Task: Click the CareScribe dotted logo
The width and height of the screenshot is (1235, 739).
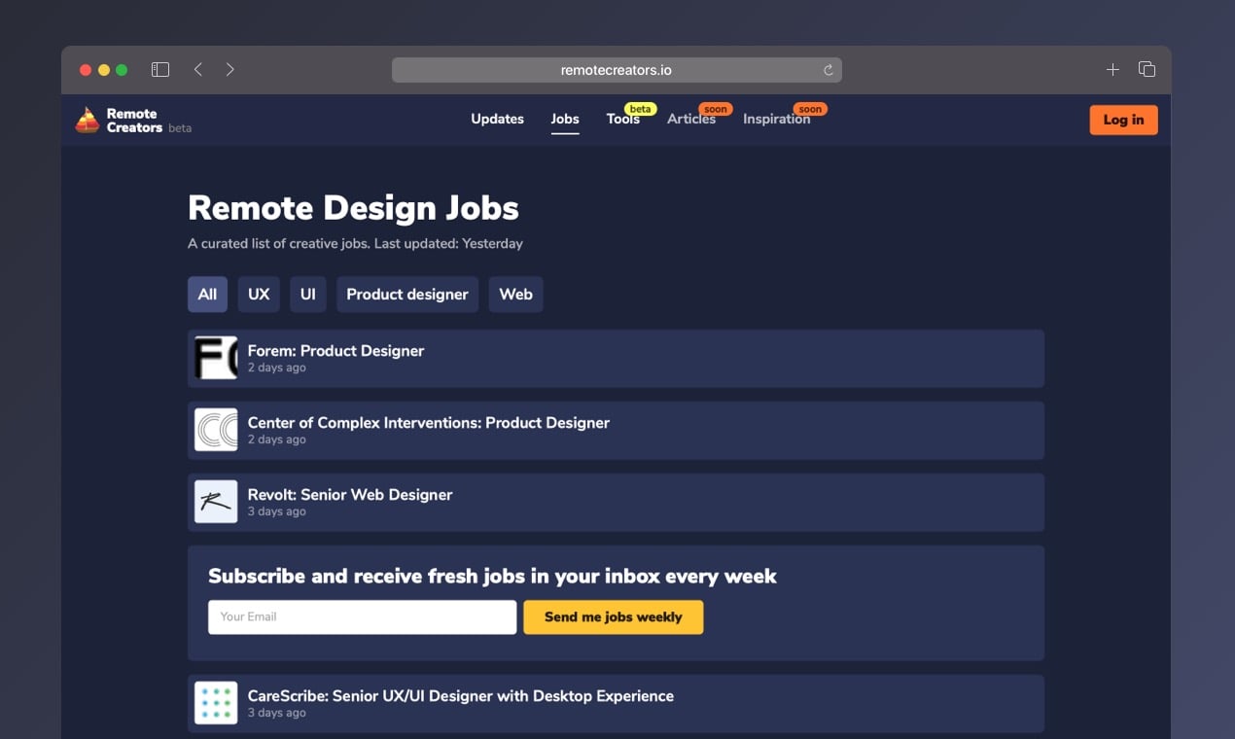Action: click(216, 703)
